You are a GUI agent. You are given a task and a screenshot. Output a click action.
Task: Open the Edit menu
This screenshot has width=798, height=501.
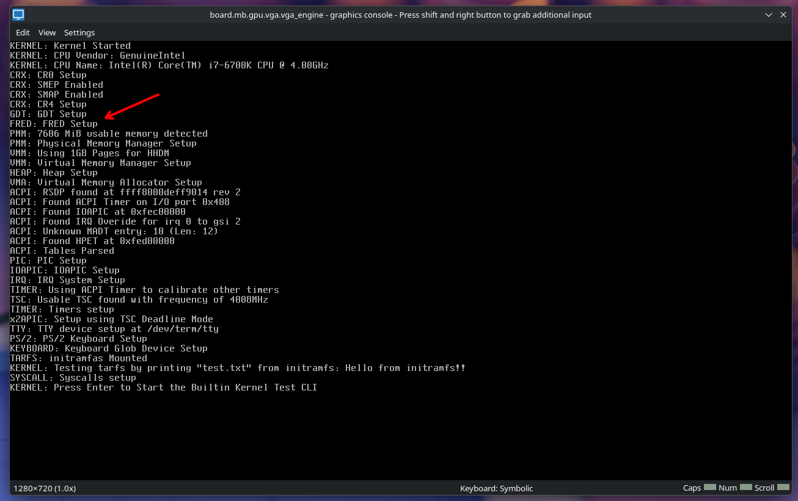point(23,32)
